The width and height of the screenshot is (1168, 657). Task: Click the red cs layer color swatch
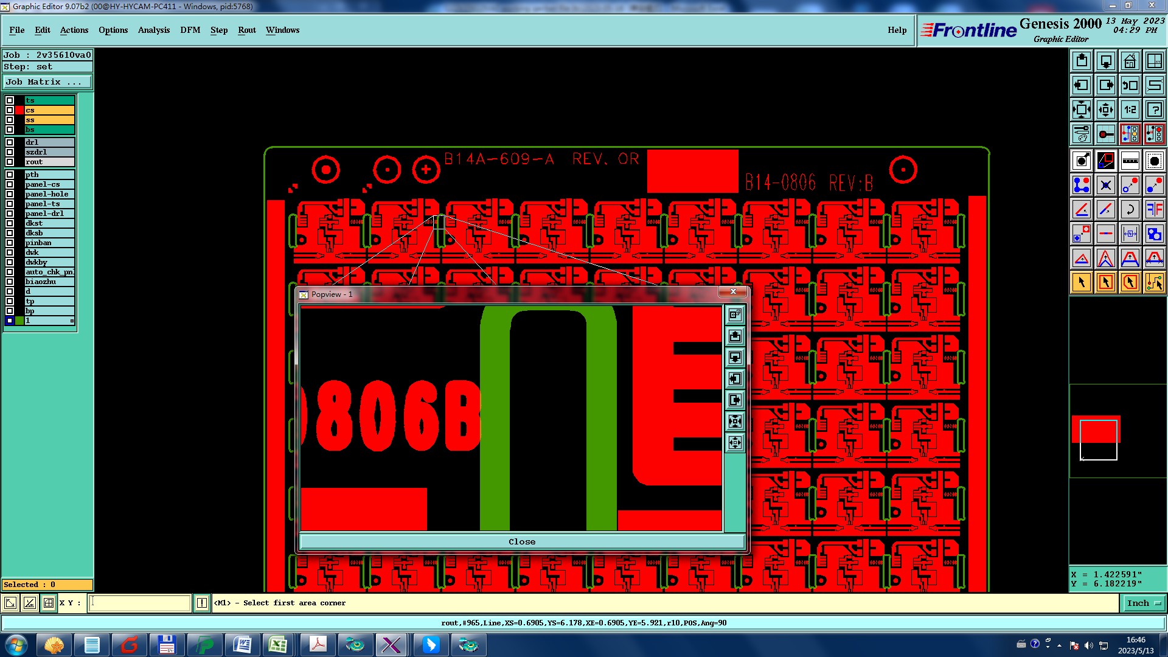pos(19,110)
